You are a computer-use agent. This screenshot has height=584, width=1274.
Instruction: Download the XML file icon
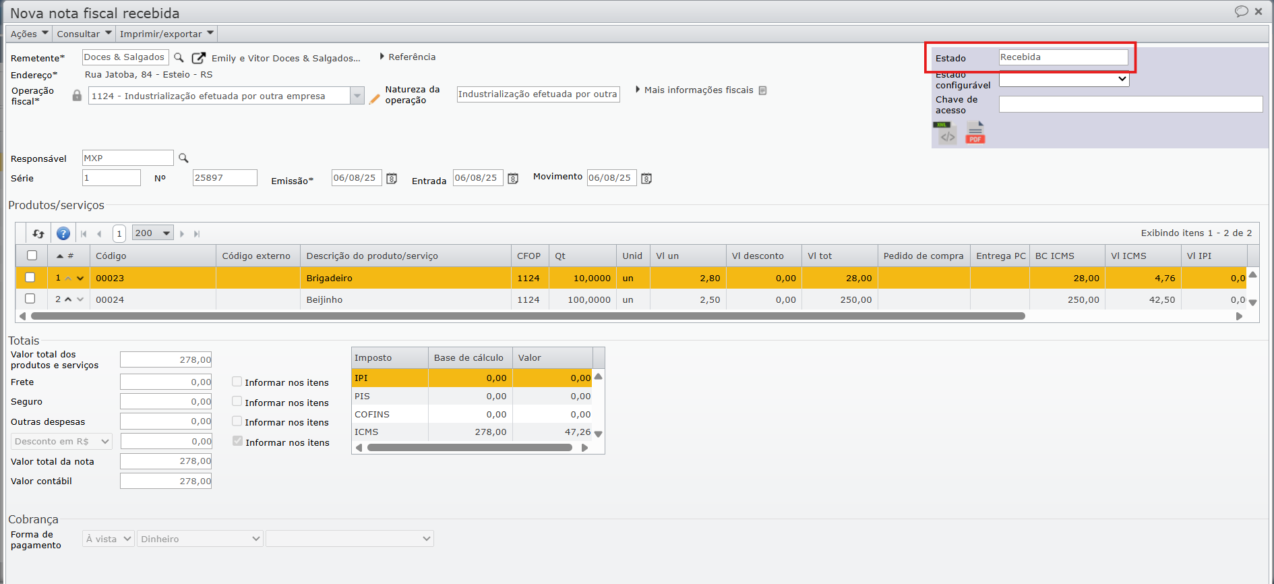pos(947,134)
